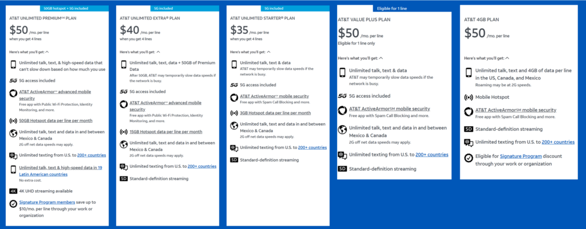
Task: Click the texting chat icon in the 4GB plan
Action: point(469,142)
